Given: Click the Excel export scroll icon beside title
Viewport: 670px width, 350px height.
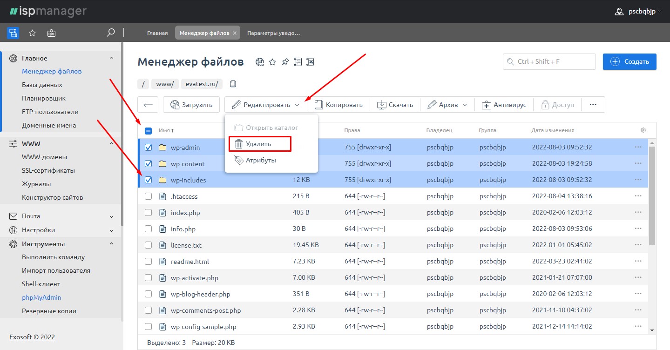Looking at the screenshot, I should (x=311, y=62).
